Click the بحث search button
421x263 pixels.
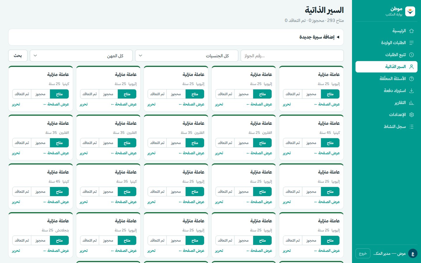point(18,56)
